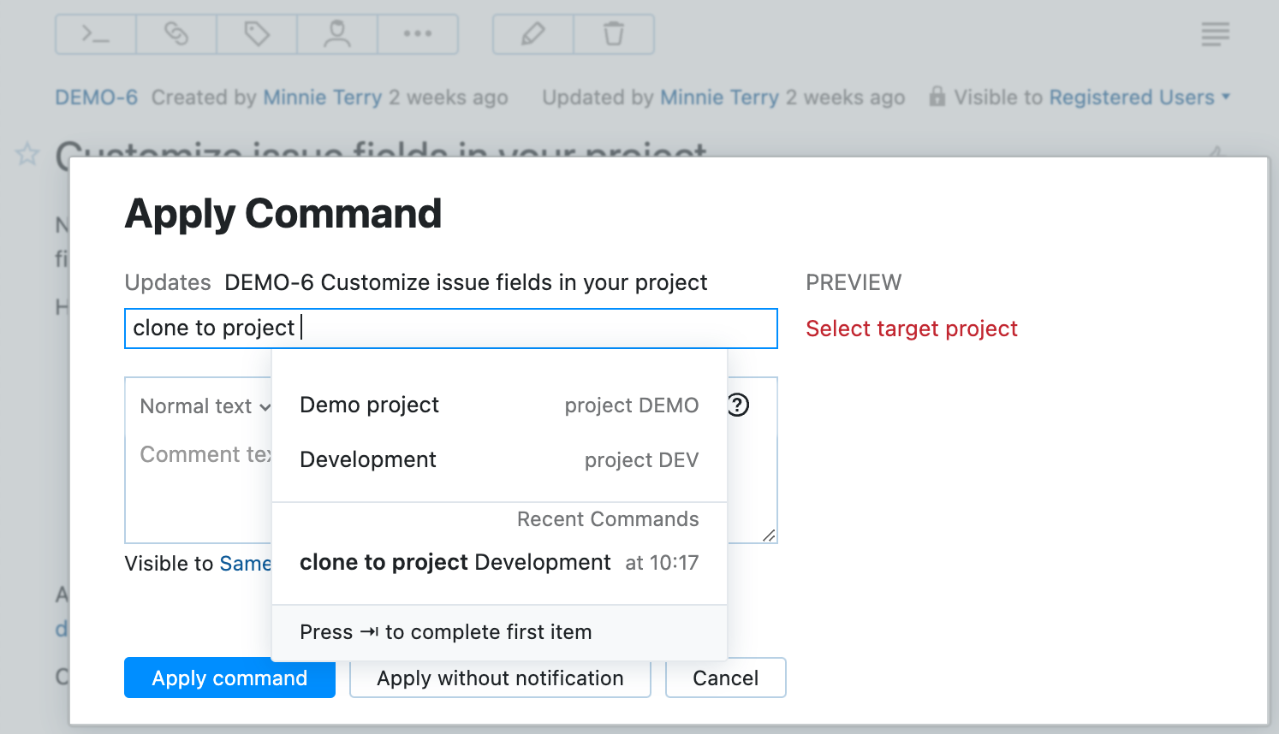
Task: Delete the issue using the trash icon
Action: coord(613,33)
